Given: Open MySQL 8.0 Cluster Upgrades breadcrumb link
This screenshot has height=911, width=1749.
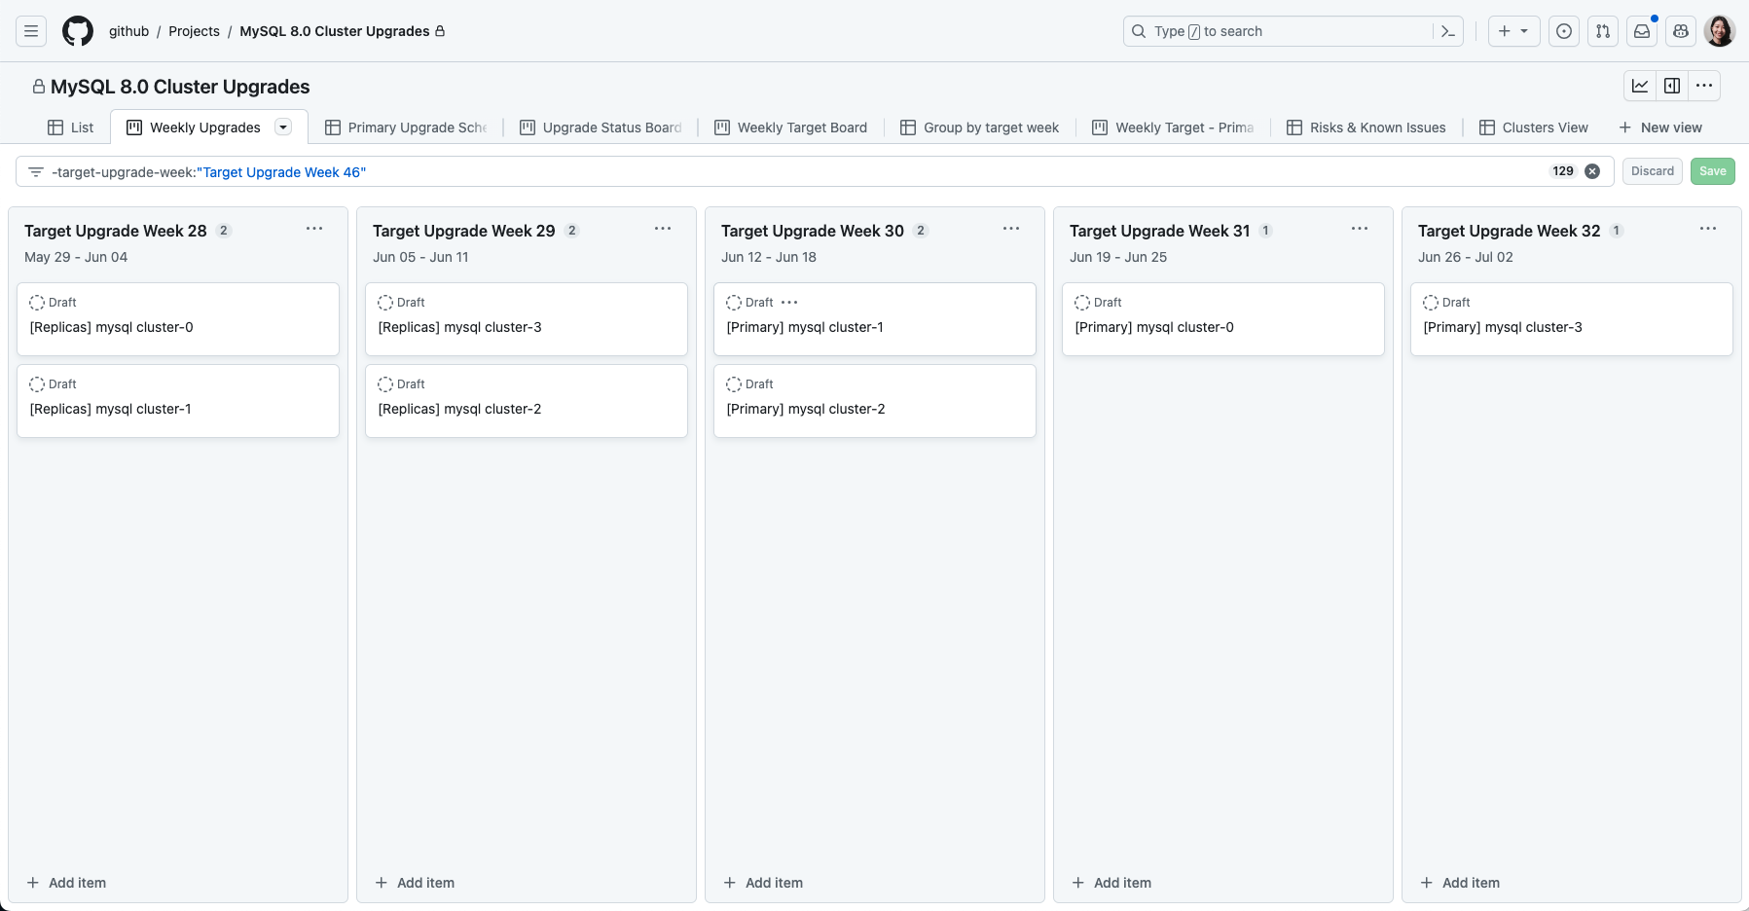Looking at the screenshot, I should [335, 31].
